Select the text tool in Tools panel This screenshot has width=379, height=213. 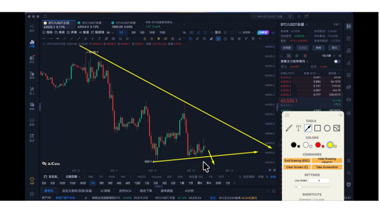[298, 128]
